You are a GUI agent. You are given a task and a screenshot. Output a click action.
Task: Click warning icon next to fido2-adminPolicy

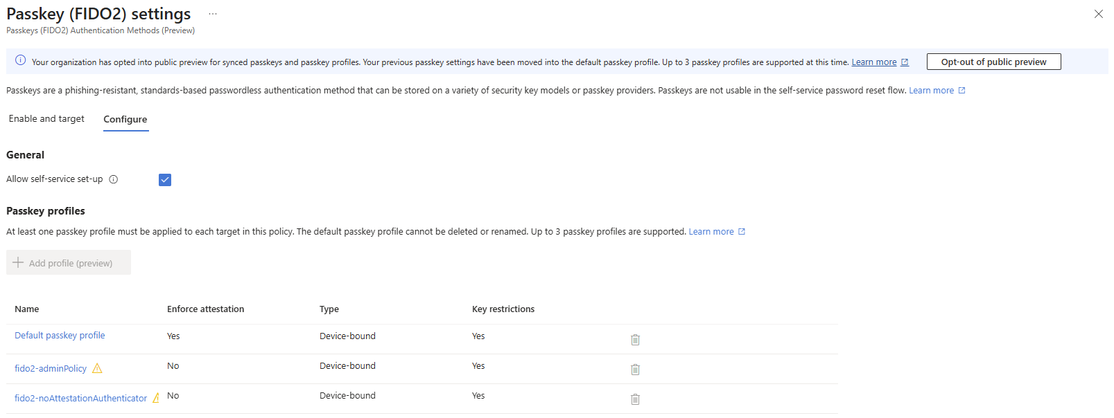click(97, 369)
